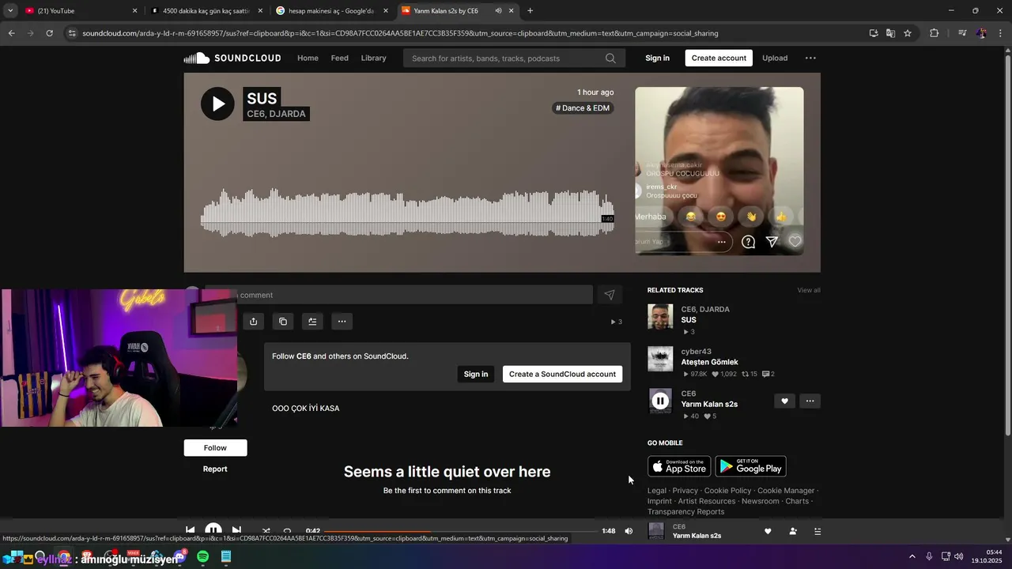Viewport: 1012px width, 569px height.
Task: Click View all for related tracks
Action: click(x=809, y=290)
